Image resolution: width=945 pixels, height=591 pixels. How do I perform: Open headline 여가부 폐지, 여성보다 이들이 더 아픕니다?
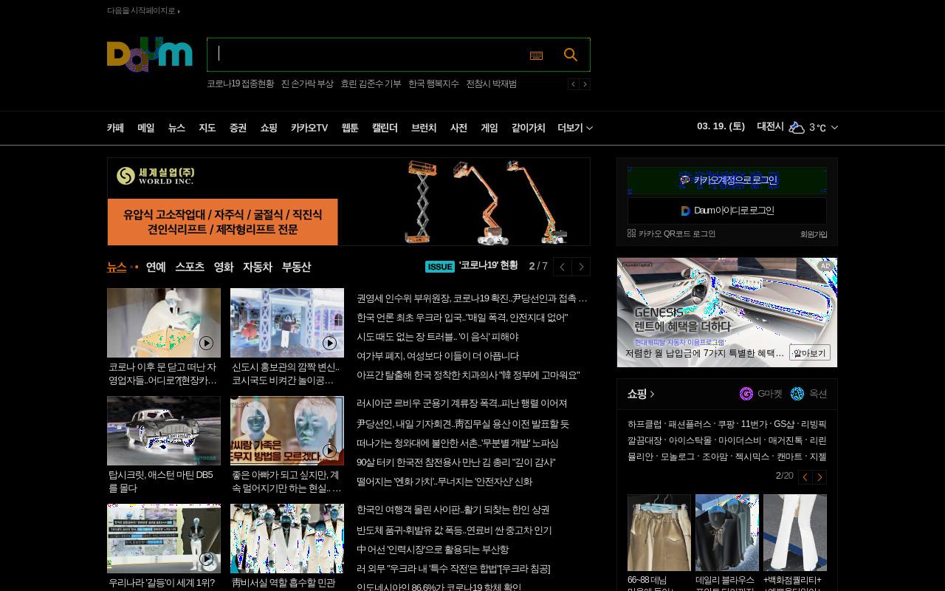pyautogui.click(x=438, y=356)
